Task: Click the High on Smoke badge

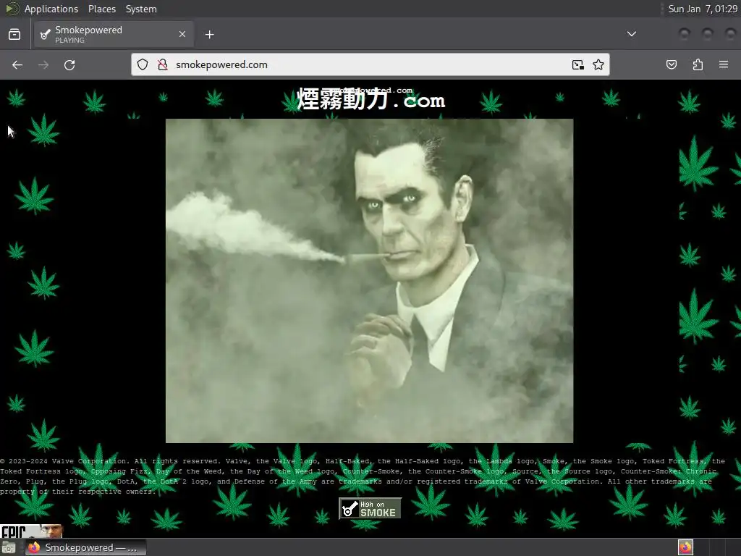Action: click(x=370, y=509)
